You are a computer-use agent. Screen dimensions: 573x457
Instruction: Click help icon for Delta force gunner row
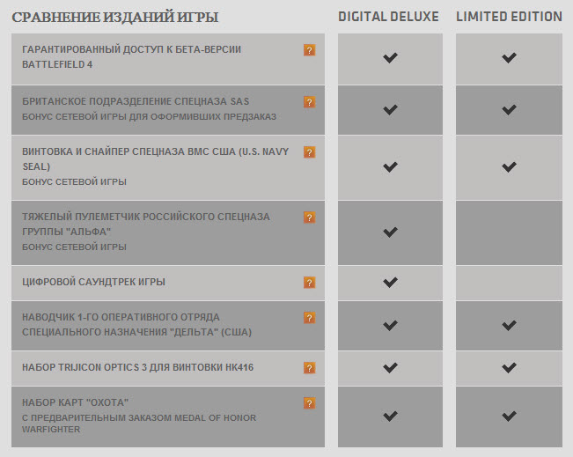click(309, 318)
